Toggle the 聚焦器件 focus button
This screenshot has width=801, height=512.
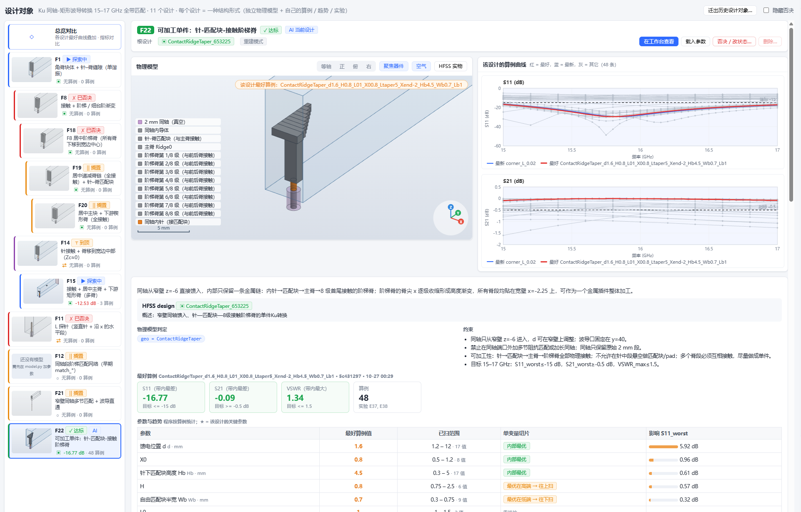[393, 66]
